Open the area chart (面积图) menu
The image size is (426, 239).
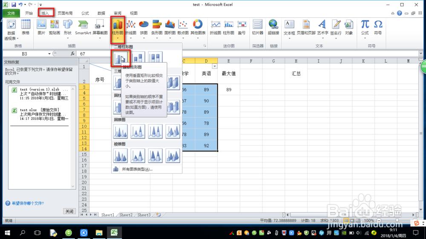(170, 29)
